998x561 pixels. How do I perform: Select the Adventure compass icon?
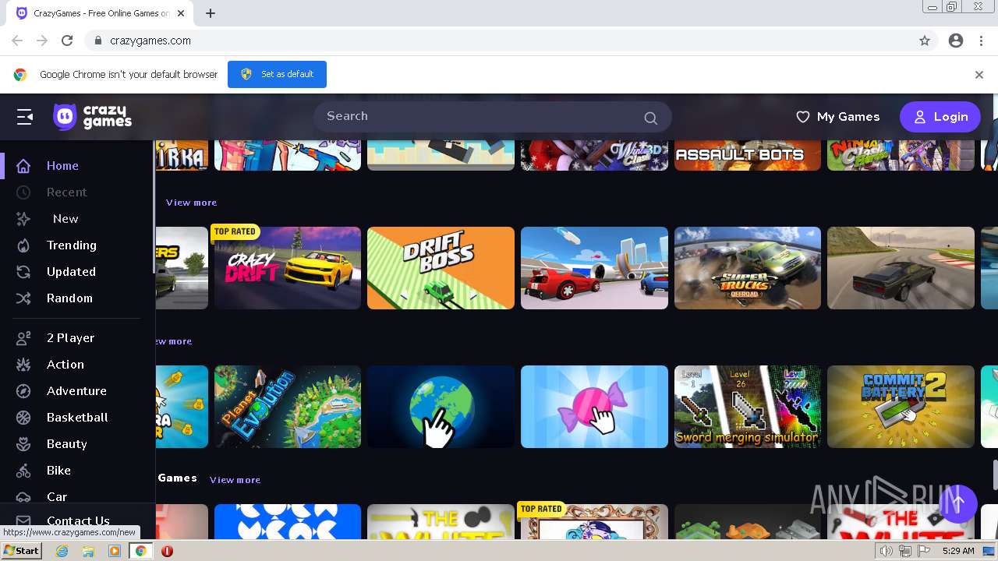23,391
